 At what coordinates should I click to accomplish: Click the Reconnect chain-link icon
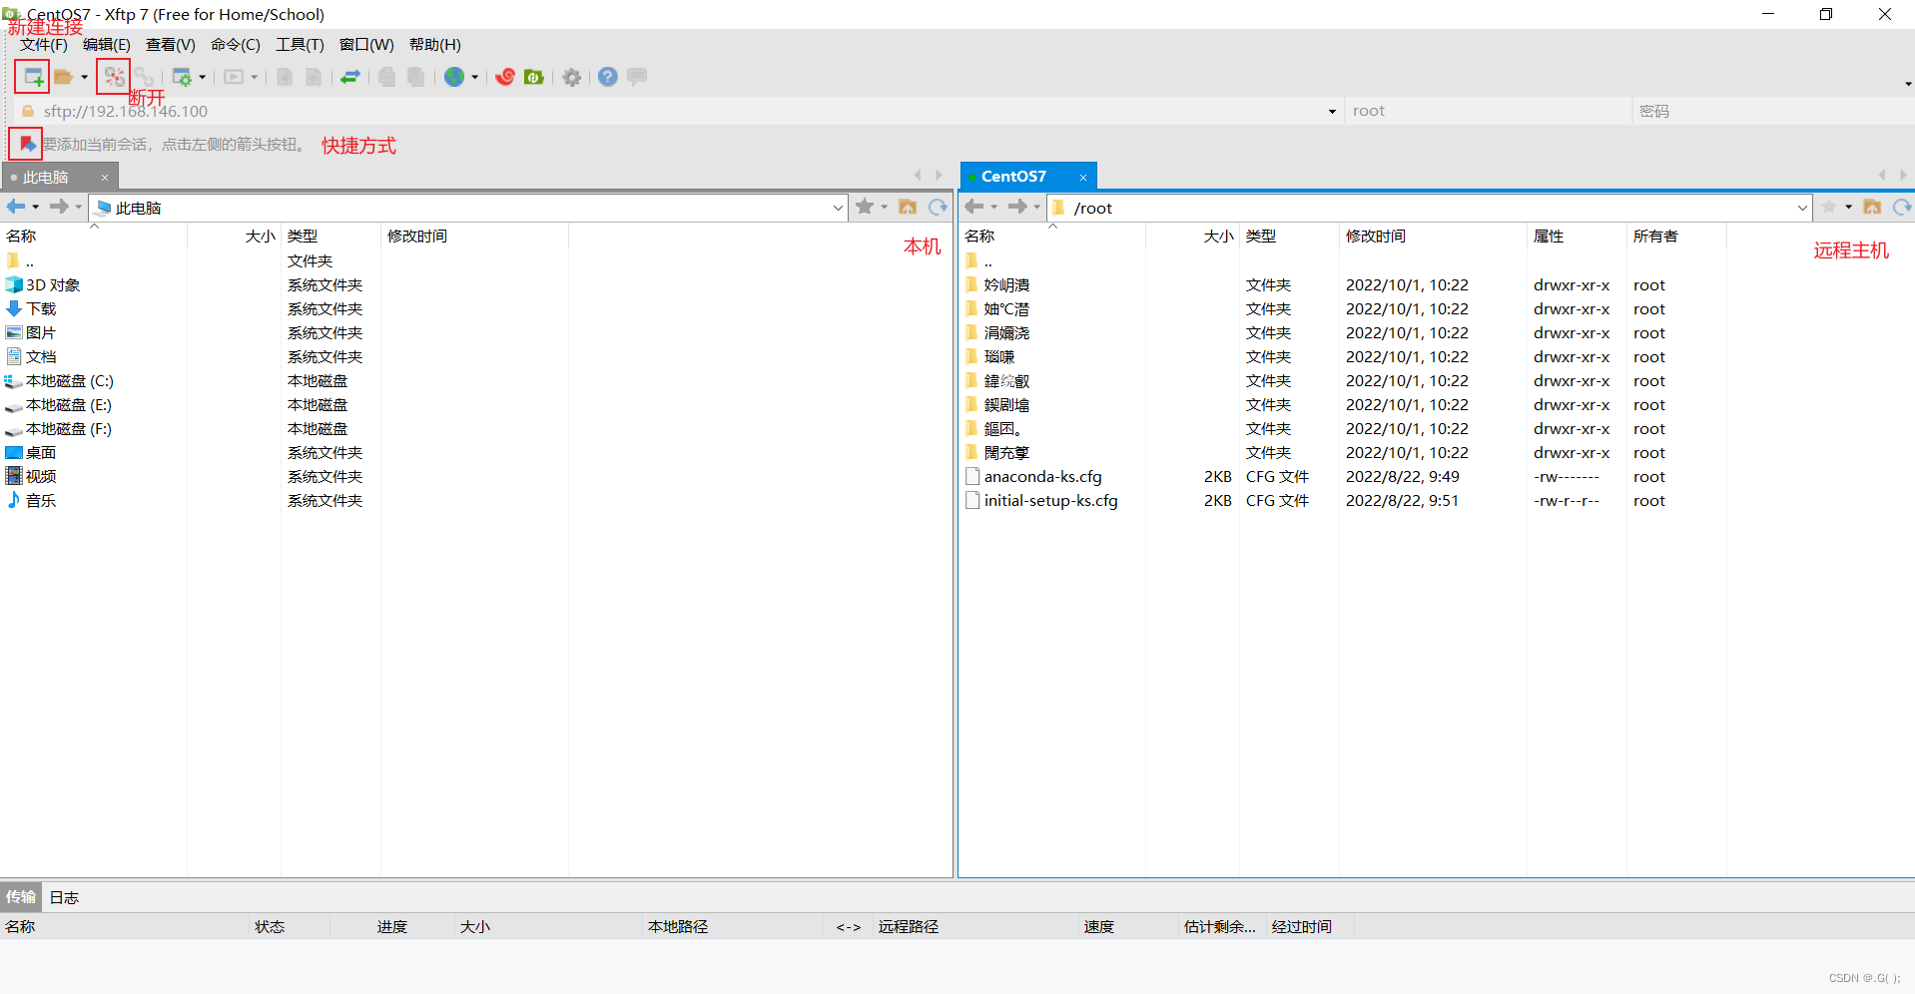point(145,77)
